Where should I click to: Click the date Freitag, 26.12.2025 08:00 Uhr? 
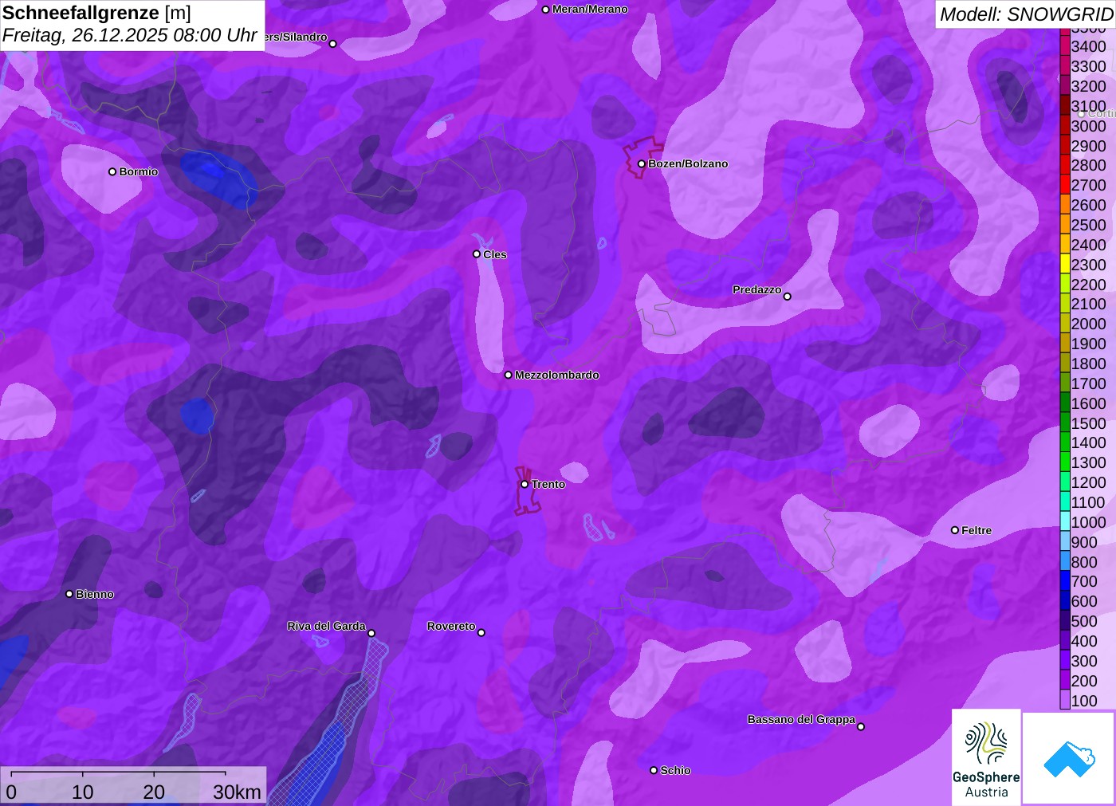click(x=130, y=35)
